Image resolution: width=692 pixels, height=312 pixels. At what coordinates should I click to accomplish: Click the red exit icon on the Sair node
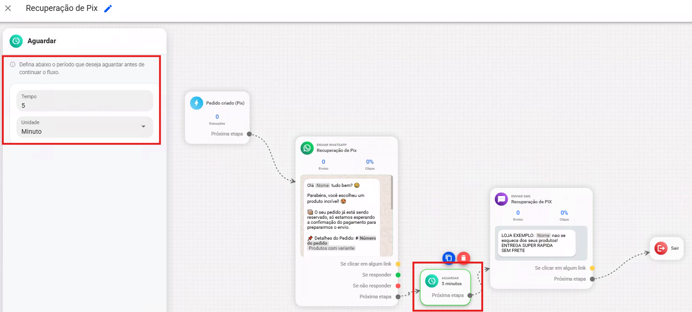[x=661, y=248]
